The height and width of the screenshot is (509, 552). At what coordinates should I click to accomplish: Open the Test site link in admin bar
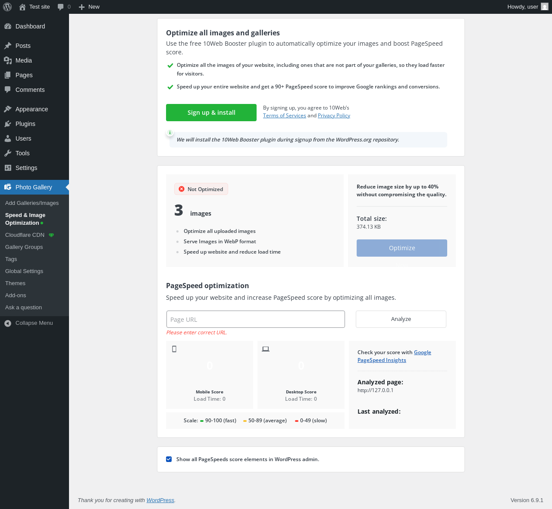click(x=40, y=7)
